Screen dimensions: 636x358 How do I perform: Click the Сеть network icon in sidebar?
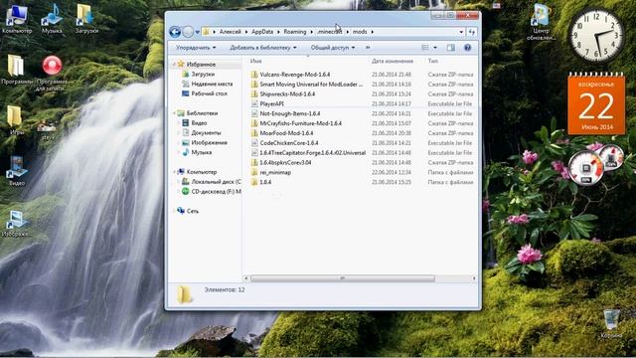click(181, 211)
